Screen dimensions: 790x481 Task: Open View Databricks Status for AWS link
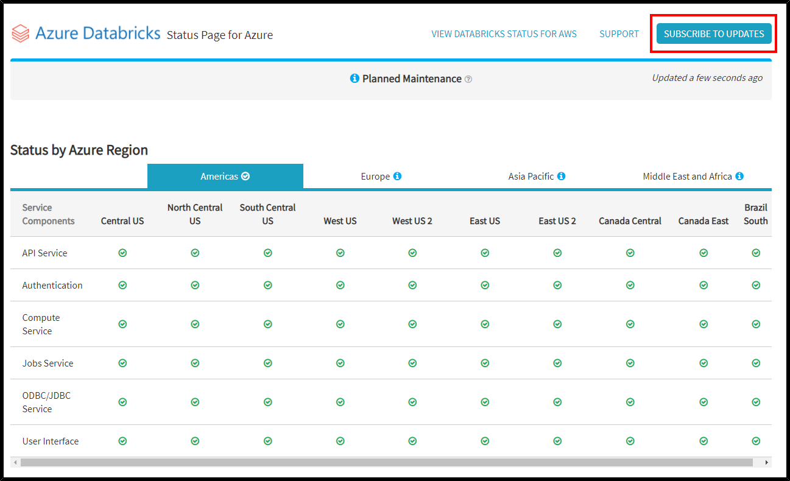click(x=504, y=34)
